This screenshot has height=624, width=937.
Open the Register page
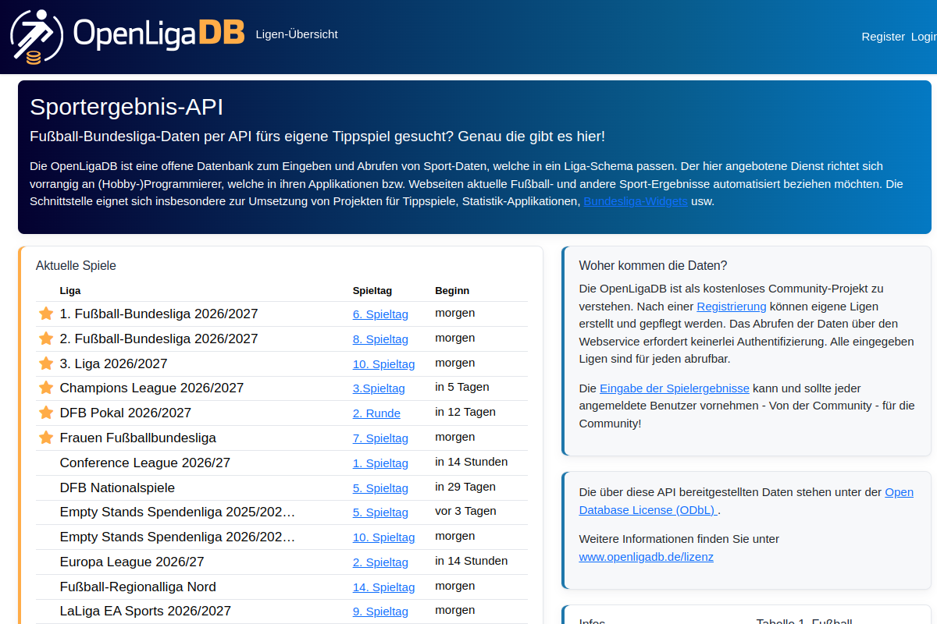(883, 37)
